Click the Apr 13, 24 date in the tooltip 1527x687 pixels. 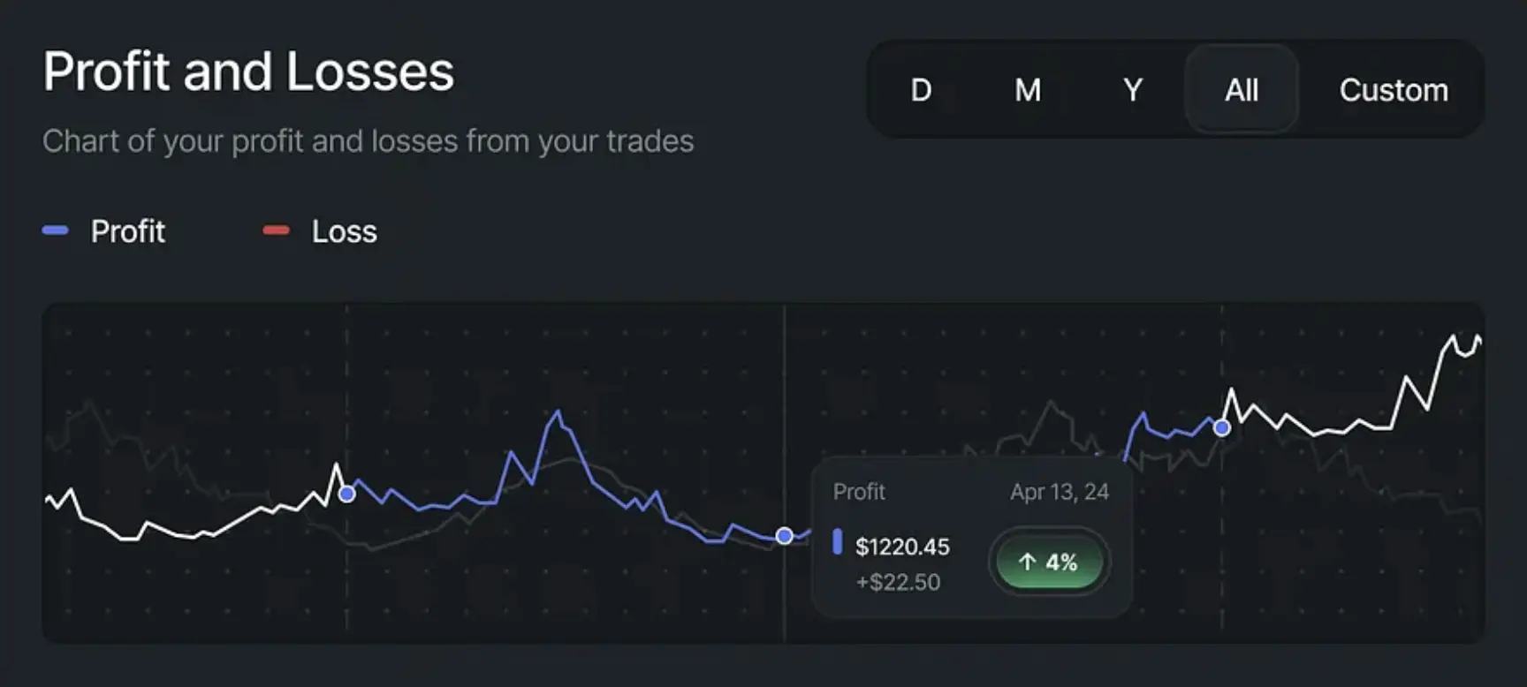click(x=1060, y=492)
